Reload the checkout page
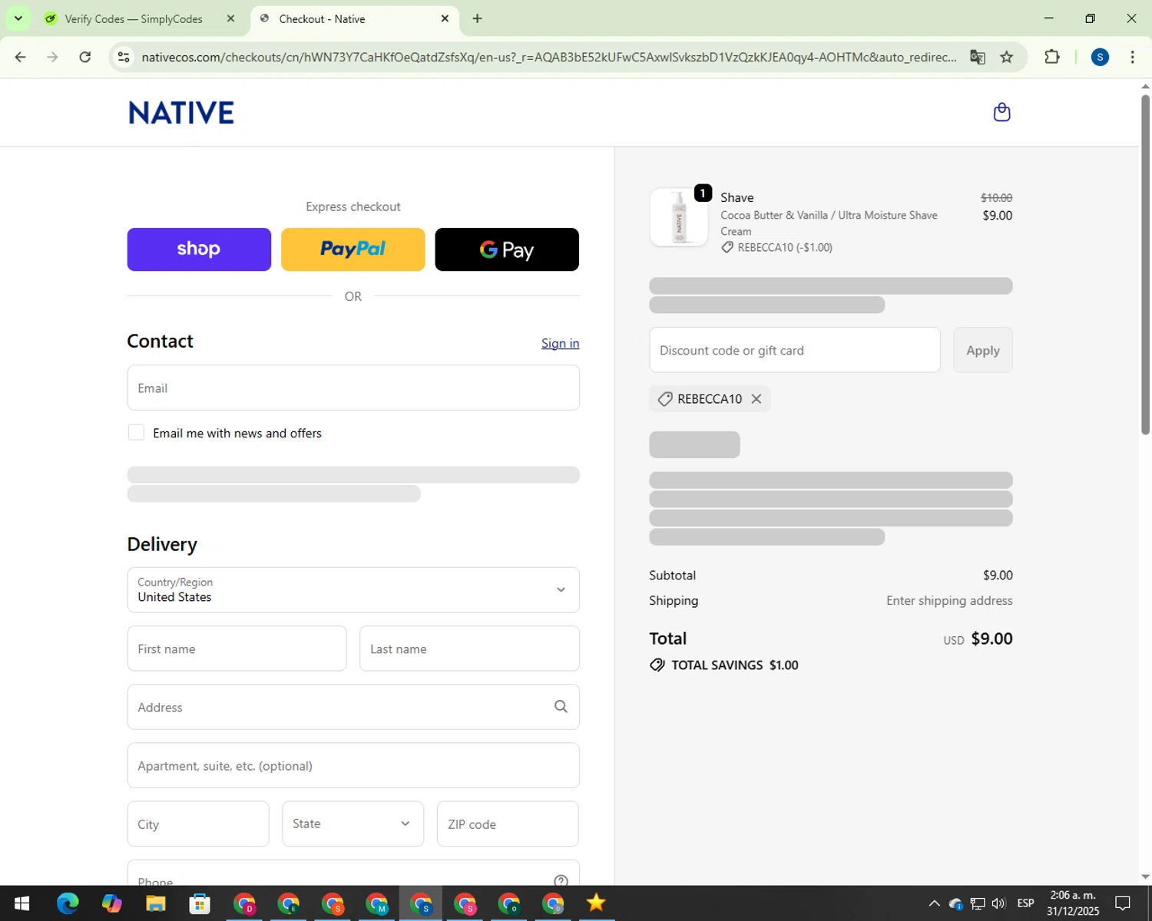The height and width of the screenshot is (921, 1152). [85, 57]
